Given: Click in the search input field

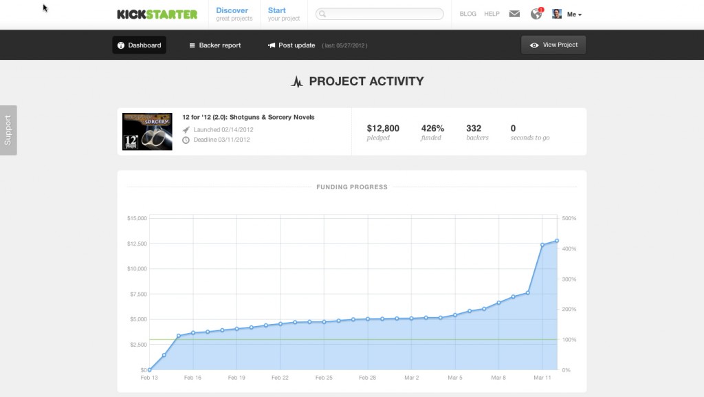Looking at the screenshot, I should tap(379, 14).
